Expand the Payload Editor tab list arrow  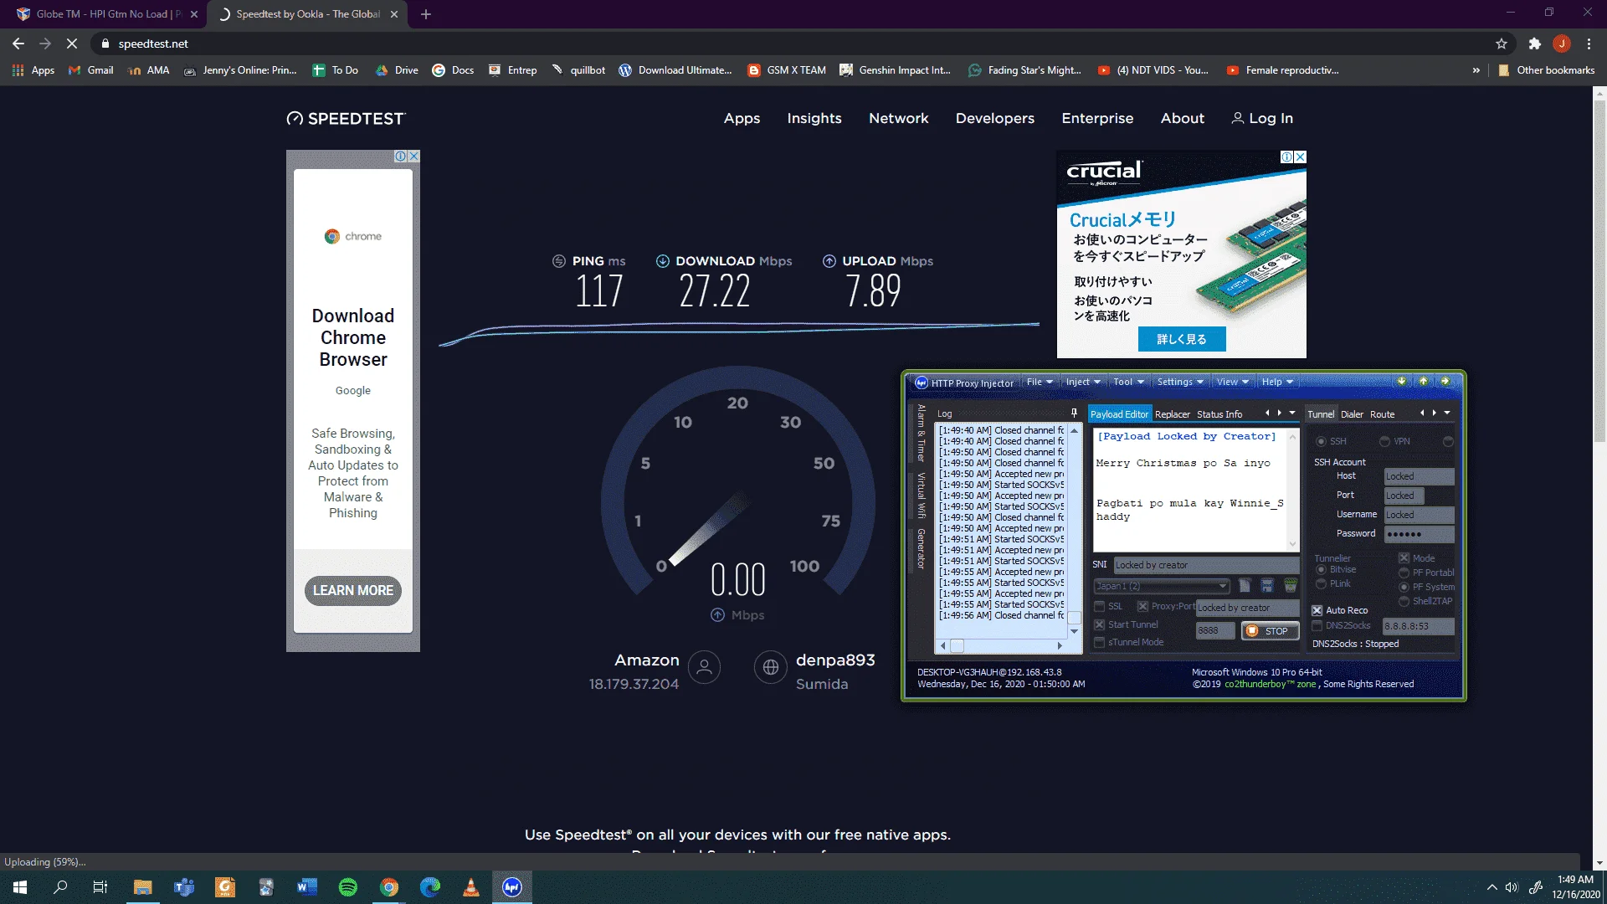[1292, 413]
